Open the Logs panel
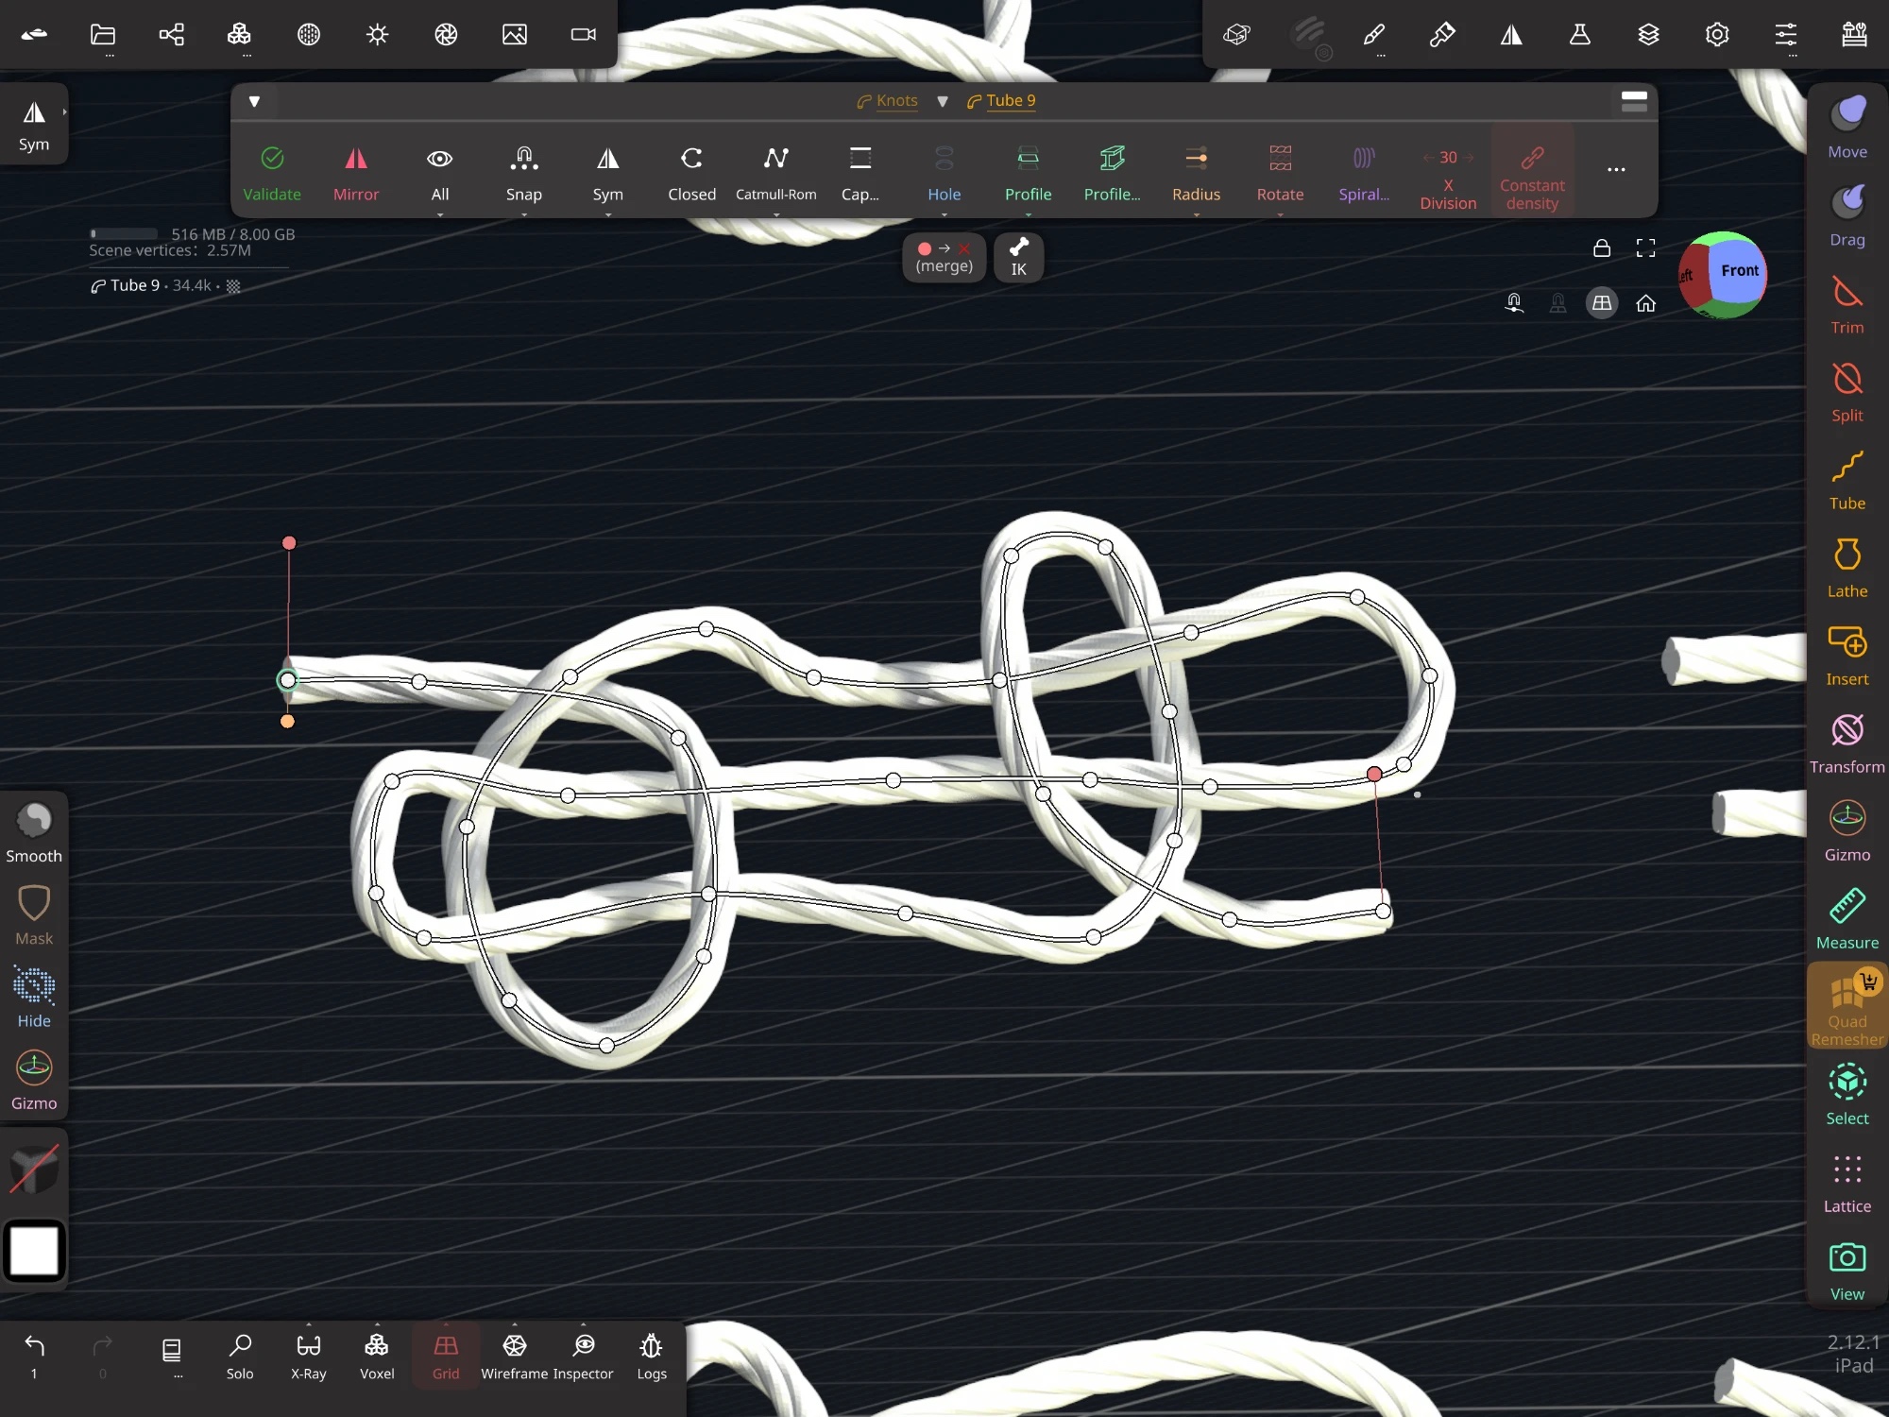Viewport: 1889px width, 1417px height. (x=651, y=1357)
